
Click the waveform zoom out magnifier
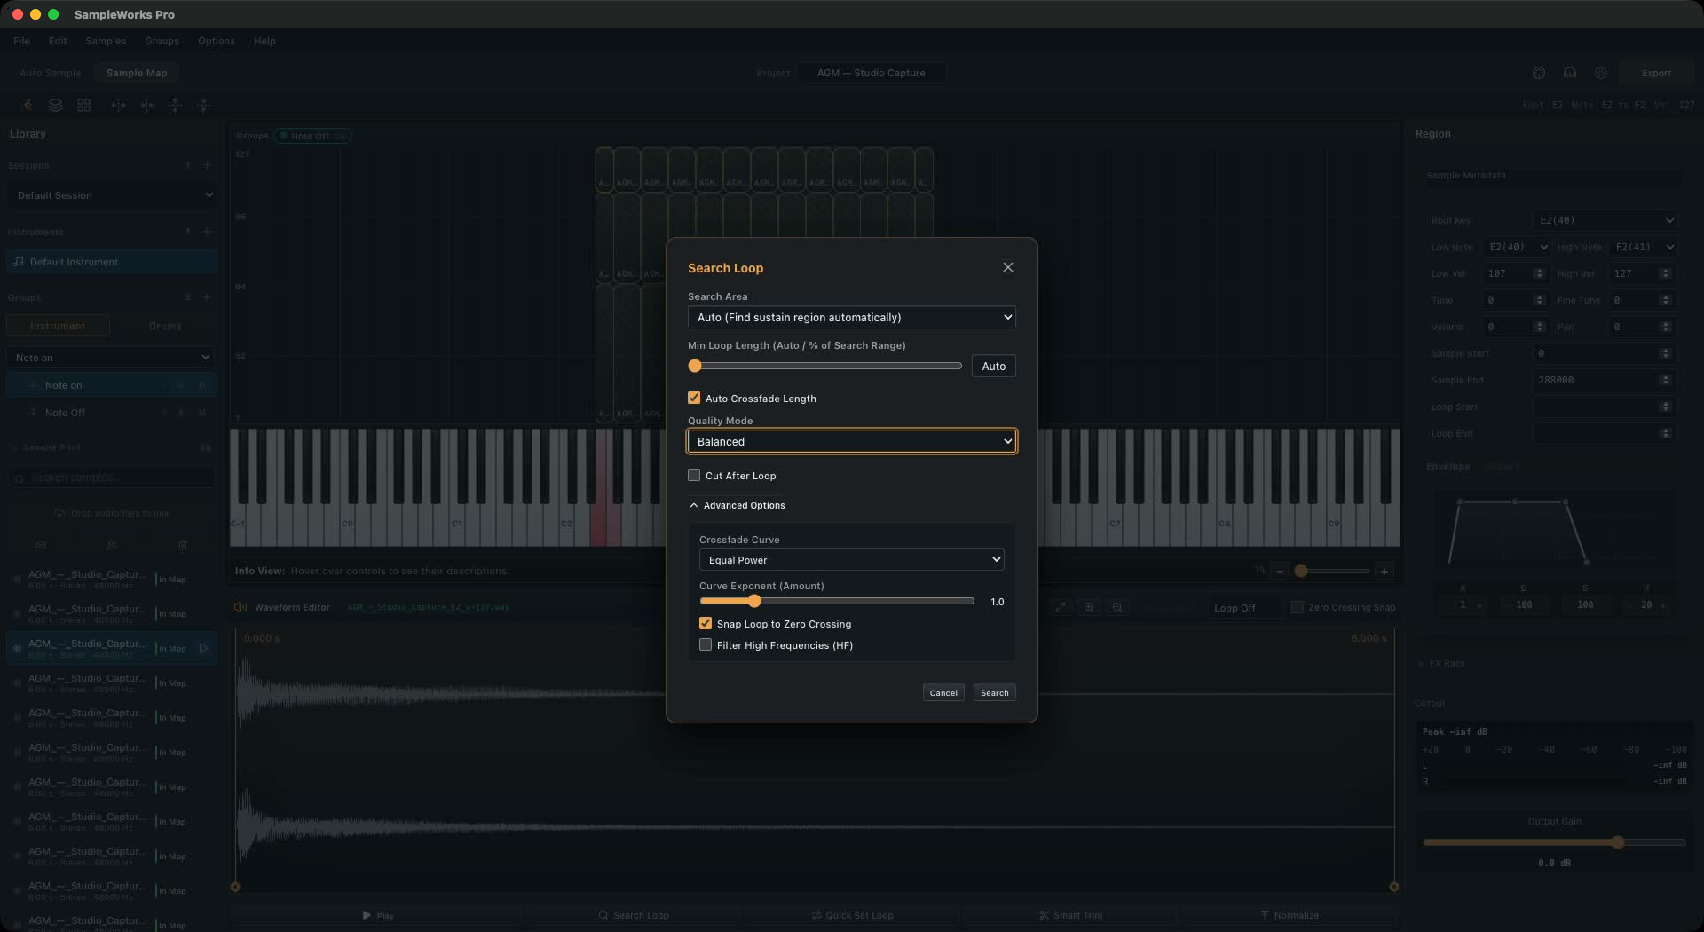(1117, 607)
